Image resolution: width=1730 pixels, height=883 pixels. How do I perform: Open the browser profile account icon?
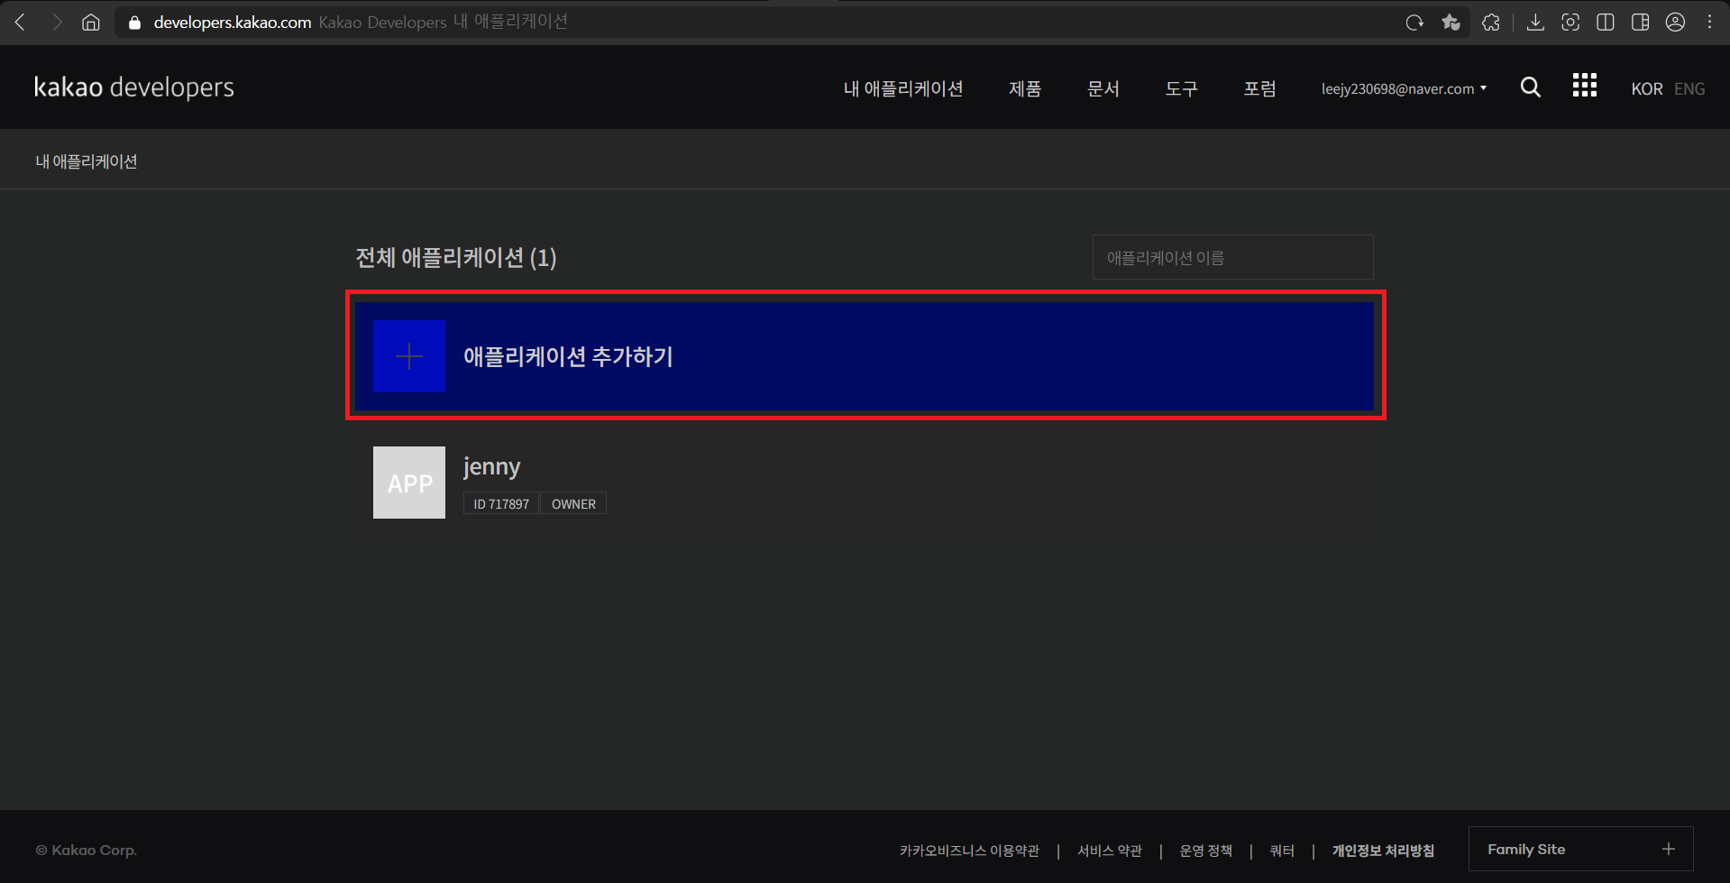[1675, 23]
